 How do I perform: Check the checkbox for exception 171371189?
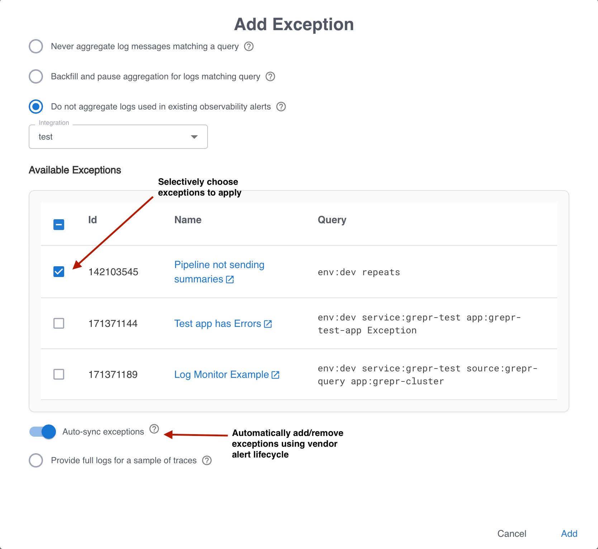pos(59,374)
